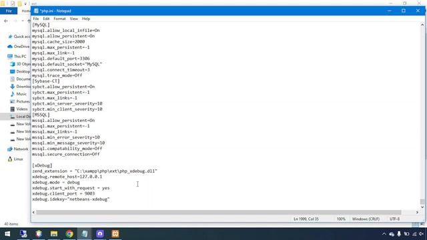The width and height of the screenshot is (427, 240).
Task: Place cursor on xdebug.mode = debug line
Action: click(x=56, y=182)
